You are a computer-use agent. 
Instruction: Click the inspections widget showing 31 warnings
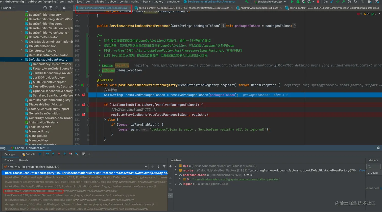point(366,14)
